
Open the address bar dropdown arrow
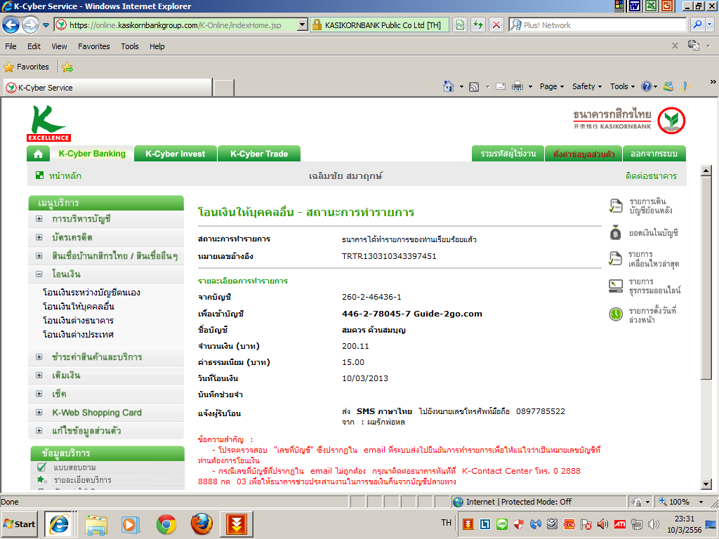click(x=302, y=25)
